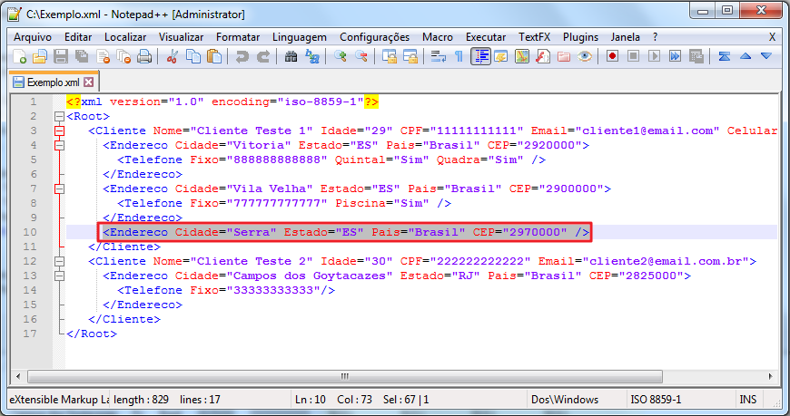Start macro recording with red dot icon
The image size is (790, 416).
point(613,56)
